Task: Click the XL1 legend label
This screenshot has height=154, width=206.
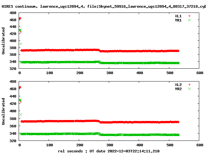Action: click(178, 16)
